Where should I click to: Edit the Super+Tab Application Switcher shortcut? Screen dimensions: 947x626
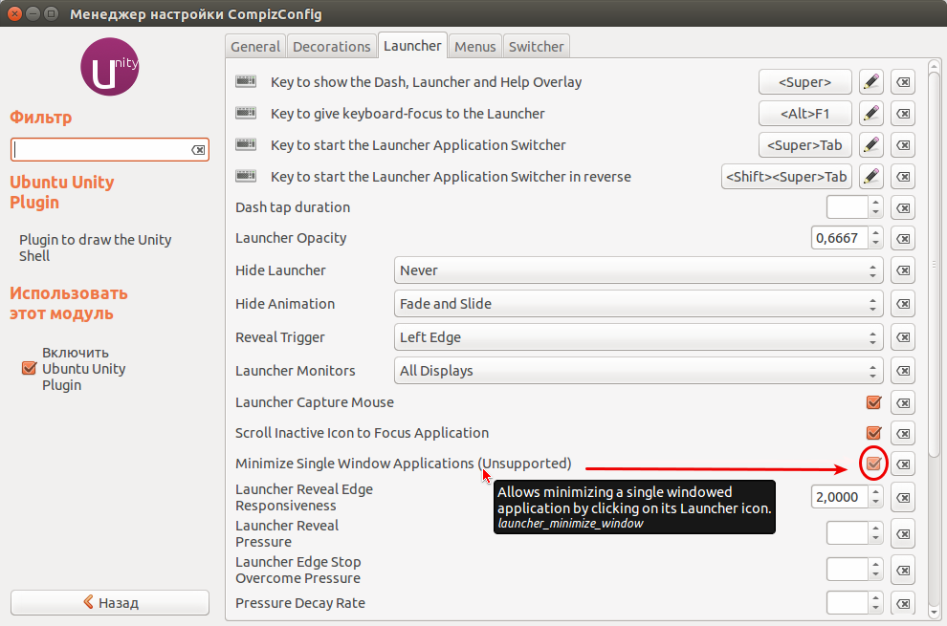[870, 145]
